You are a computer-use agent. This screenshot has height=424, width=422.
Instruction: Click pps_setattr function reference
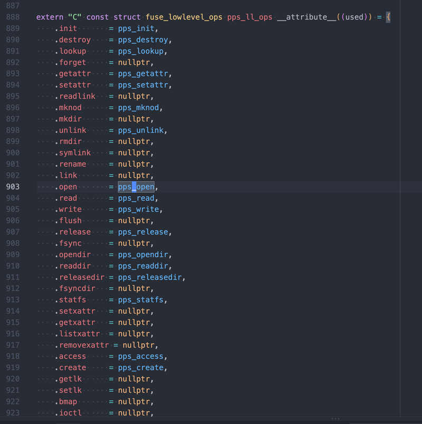pos(143,85)
